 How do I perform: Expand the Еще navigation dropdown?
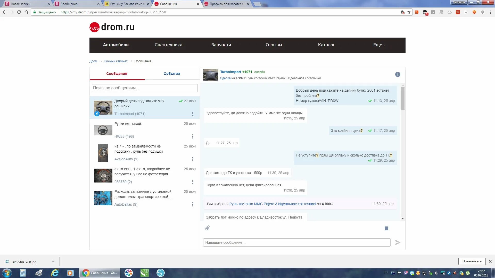click(379, 45)
